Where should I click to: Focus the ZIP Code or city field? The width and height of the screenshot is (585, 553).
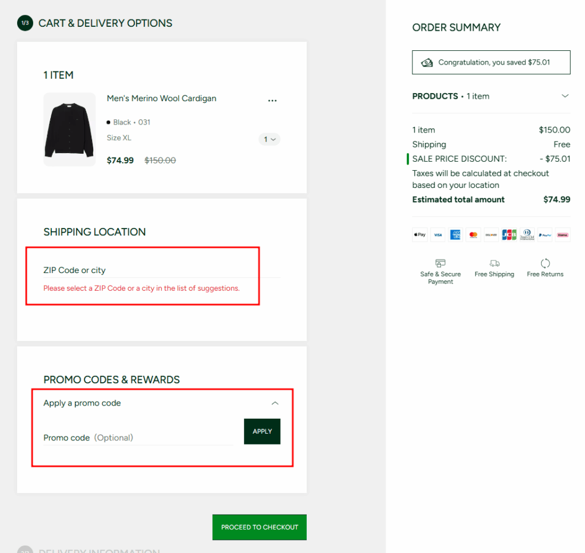tap(162, 270)
